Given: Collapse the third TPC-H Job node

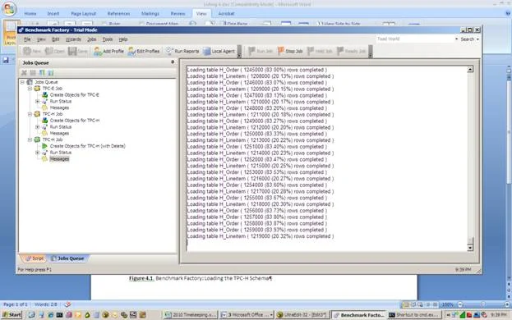Looking at the screenshot, I should [30, 139].
